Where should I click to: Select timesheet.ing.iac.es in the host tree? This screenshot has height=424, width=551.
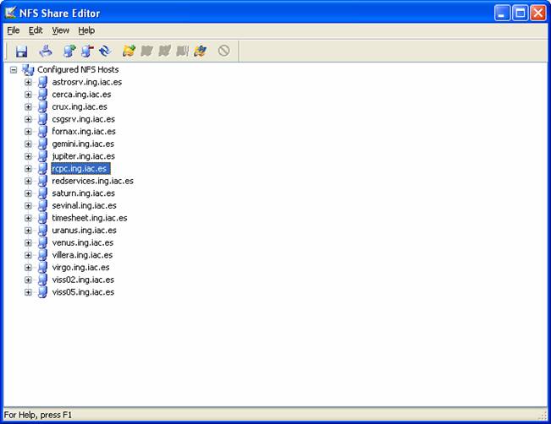(x=89, y=218)
